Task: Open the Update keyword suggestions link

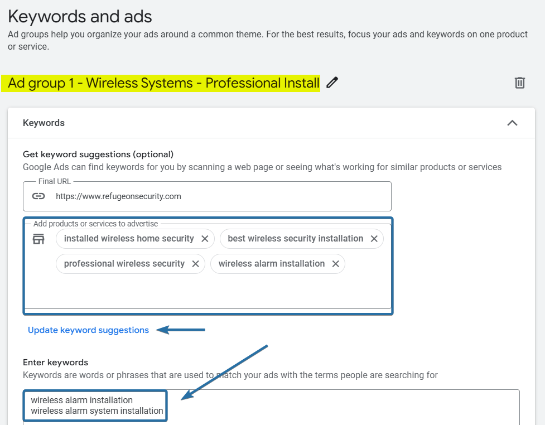Action: 88,330
